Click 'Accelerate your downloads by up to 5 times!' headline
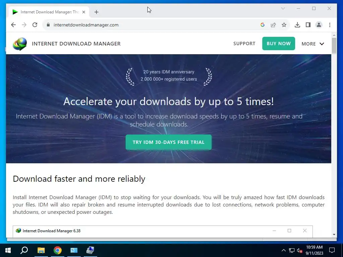 [x=168, y=102]
